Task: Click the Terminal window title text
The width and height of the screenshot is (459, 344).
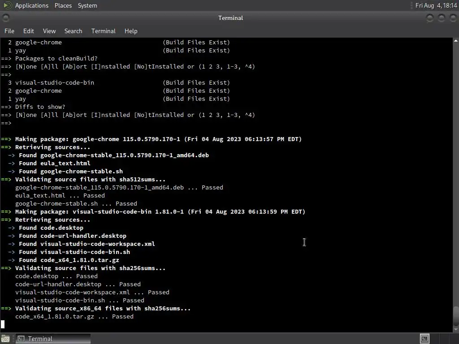Action: point(231,18)
